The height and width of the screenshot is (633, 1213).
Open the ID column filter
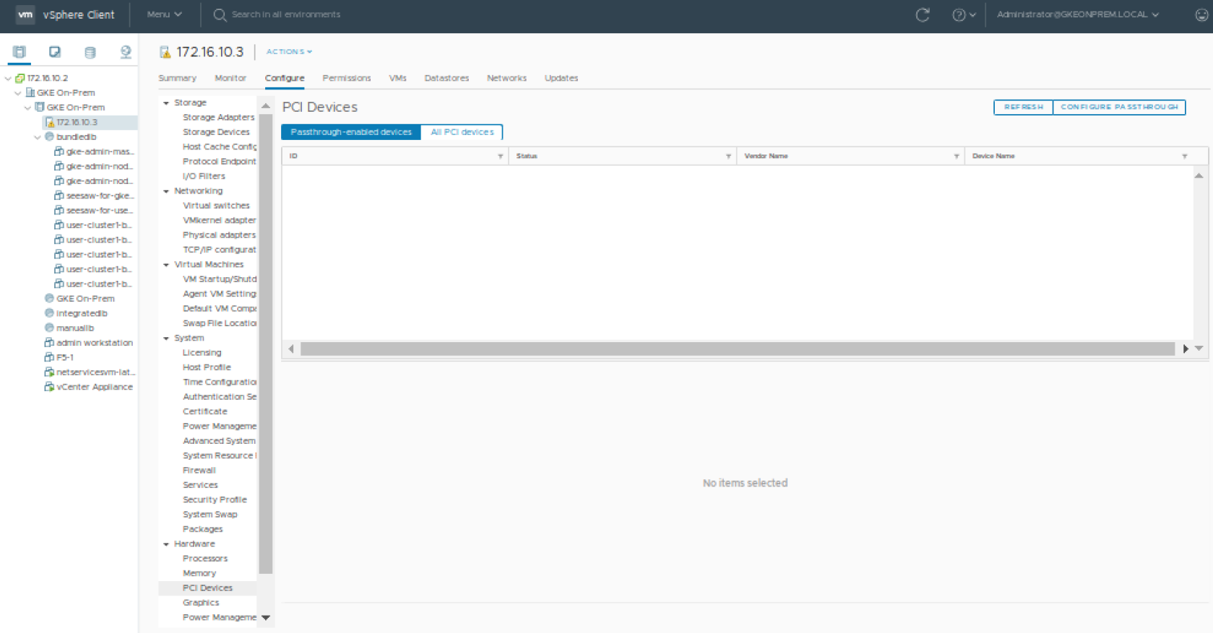(x=500, y=157)
